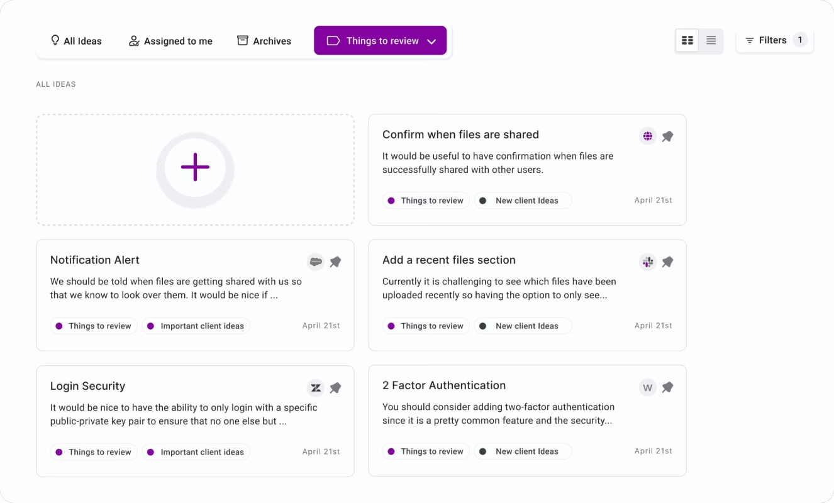Click description text starting 'Currently it is challenging'
The image size is (834, 503).
pos(499,288)
